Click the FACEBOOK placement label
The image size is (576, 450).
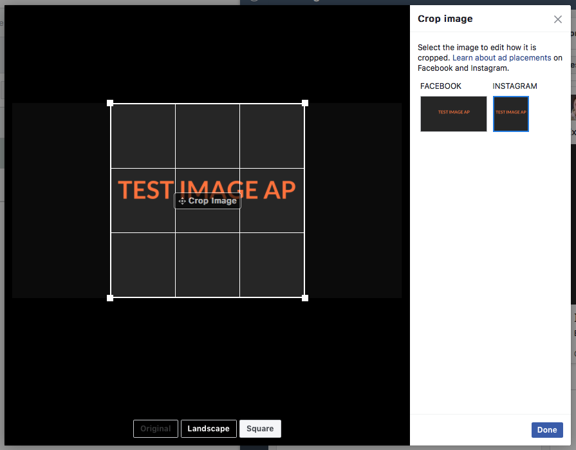(441, 86)
